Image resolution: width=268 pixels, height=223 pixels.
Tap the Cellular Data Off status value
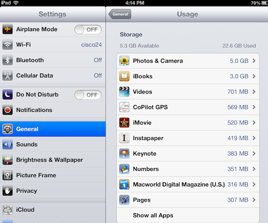[98, 75]
